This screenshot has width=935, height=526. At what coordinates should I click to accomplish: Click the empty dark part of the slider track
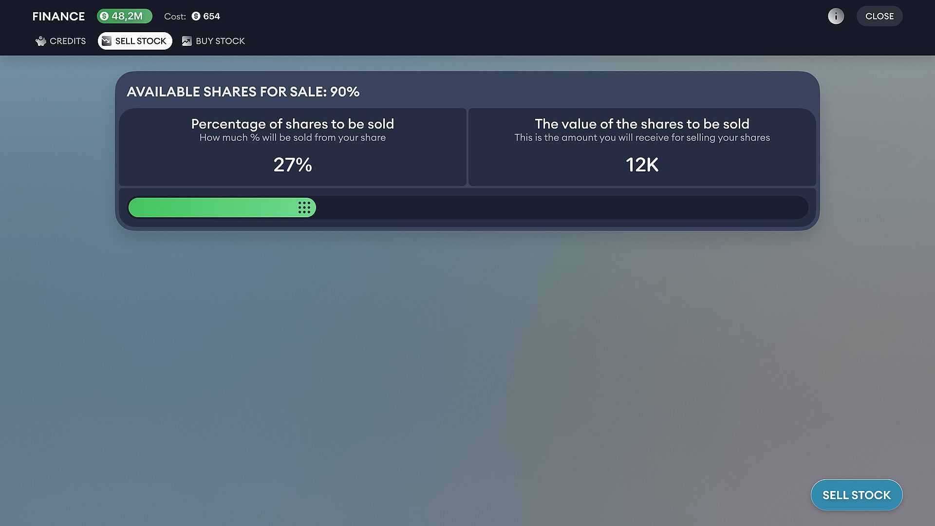[x=560, y=207]
